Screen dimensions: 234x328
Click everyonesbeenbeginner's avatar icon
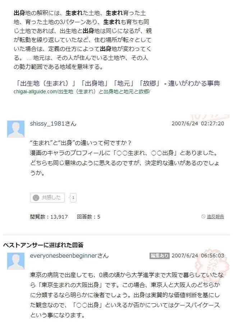point(16,261)
